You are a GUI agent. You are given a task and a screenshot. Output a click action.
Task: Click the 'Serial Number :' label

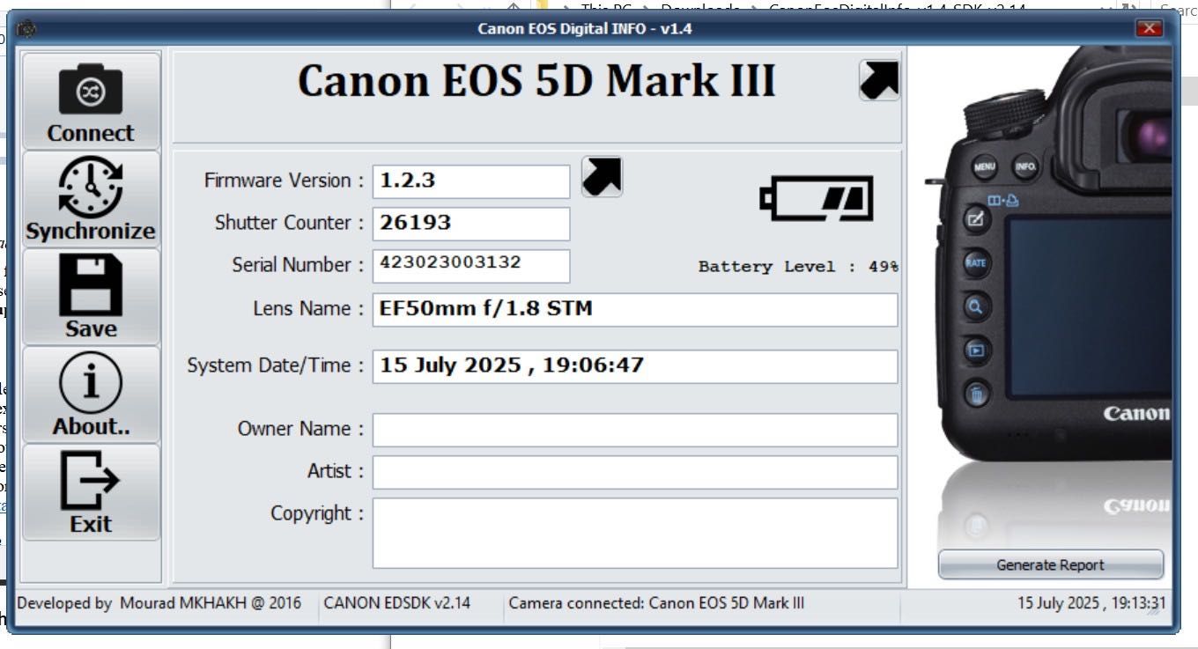[x=298, y=265]
